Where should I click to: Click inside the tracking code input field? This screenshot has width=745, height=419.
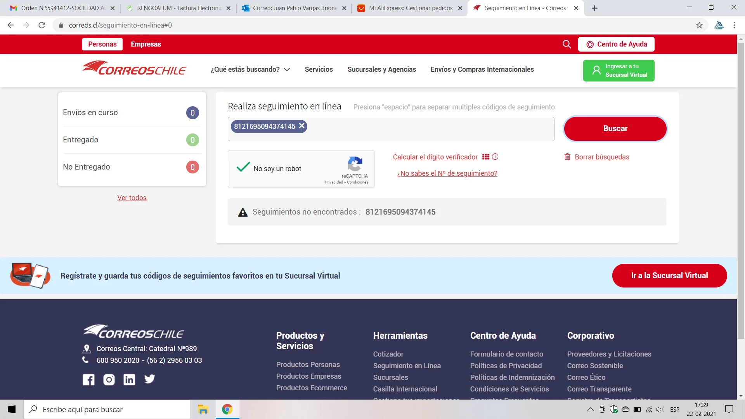(x=427, y=129)
